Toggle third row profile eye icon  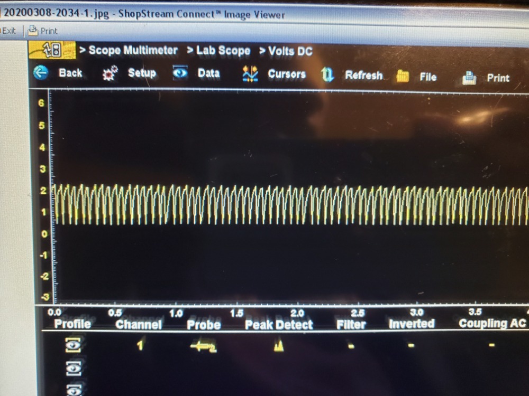pyautogui.click(x=73, y=390)
